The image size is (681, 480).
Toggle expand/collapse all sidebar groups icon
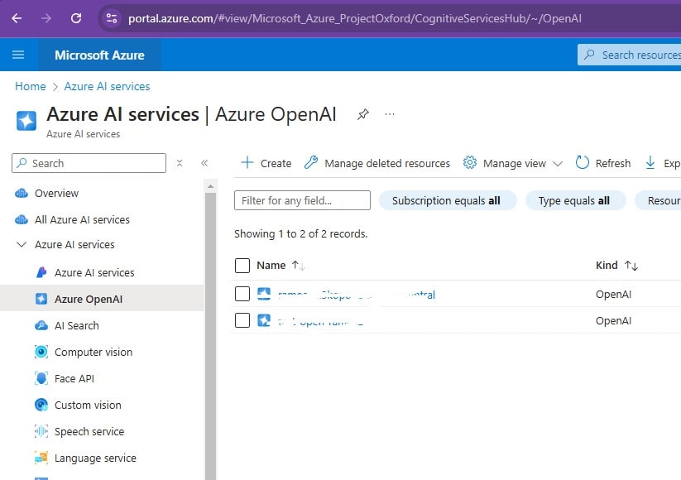point(180,163)
